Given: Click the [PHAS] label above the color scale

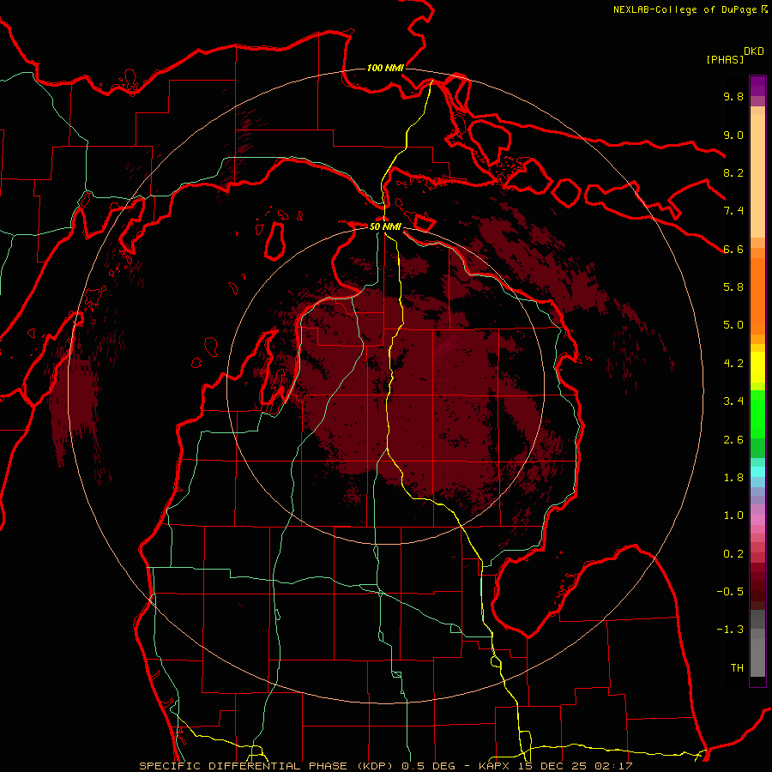Looking at the screenshot, I should 725,60.
